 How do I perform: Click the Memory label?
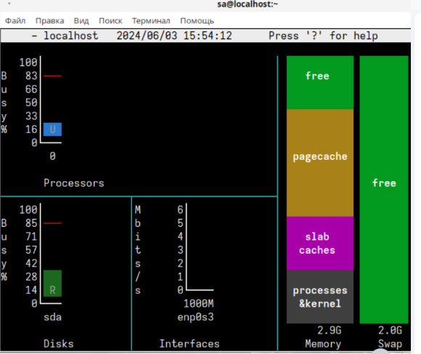pos(323,344)
